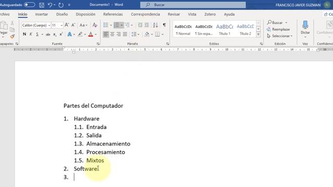Open the Correspondencia tab

pyautogui.click(x=145, y=14)
